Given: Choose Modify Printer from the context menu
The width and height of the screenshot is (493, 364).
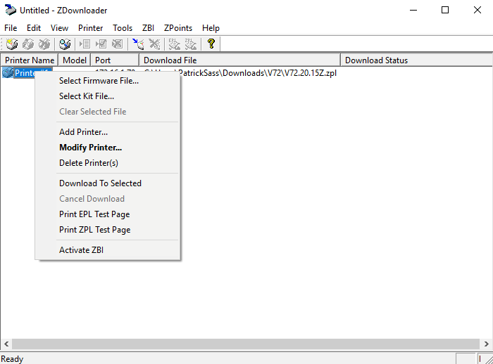Looking at the screenshot, I should pyautogui.click(x=90, y=148).
